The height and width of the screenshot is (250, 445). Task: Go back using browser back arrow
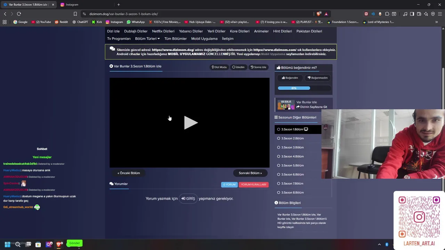click(x=5, y=14)
